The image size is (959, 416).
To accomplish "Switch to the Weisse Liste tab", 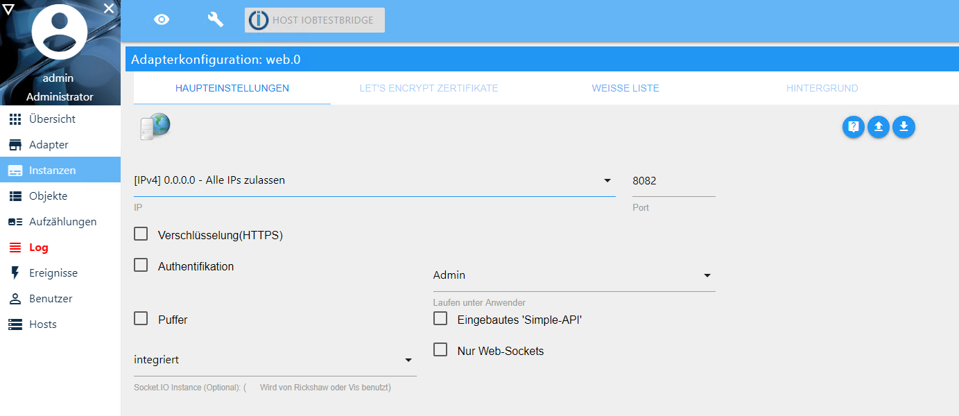I will coord(625,88).
